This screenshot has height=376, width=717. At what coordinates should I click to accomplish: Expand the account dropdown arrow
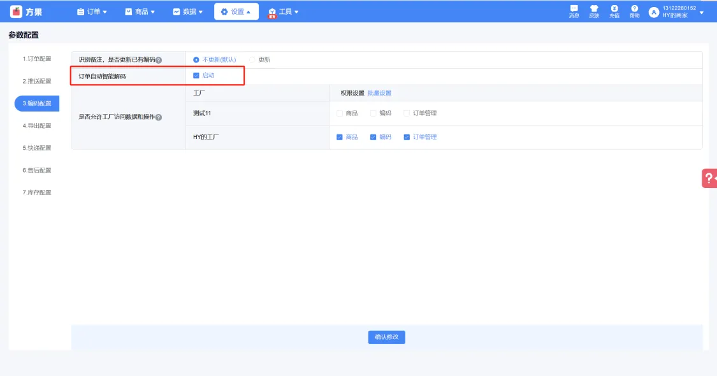click(x=702, y=12)
